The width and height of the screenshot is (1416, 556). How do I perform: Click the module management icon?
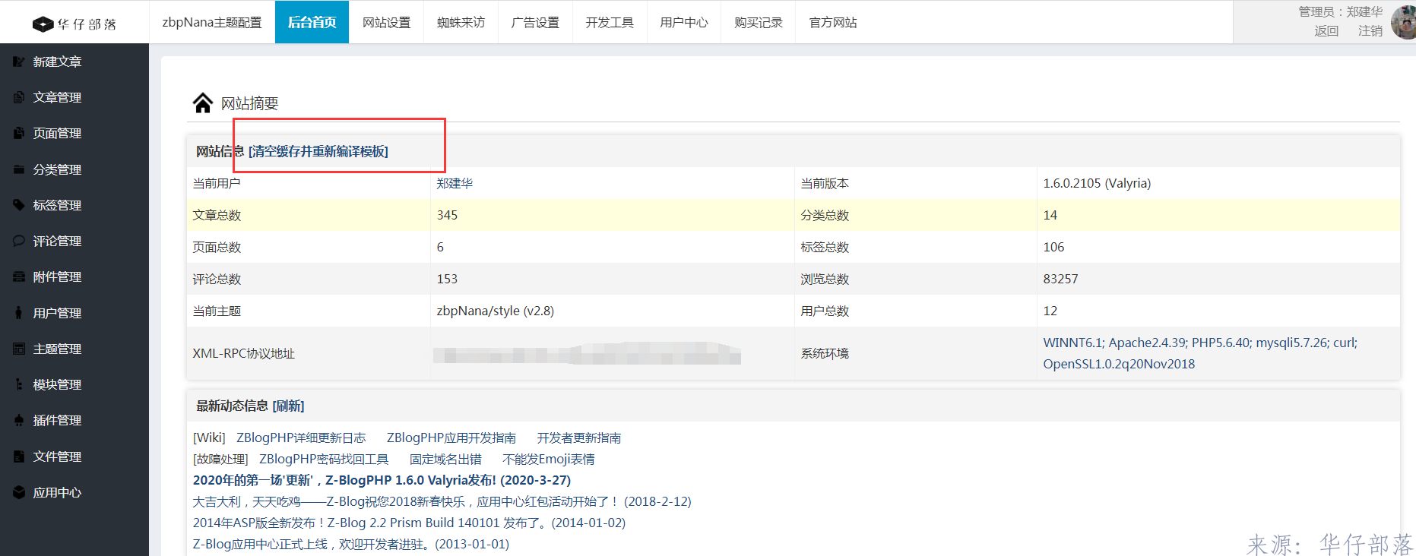click(19, 384)
